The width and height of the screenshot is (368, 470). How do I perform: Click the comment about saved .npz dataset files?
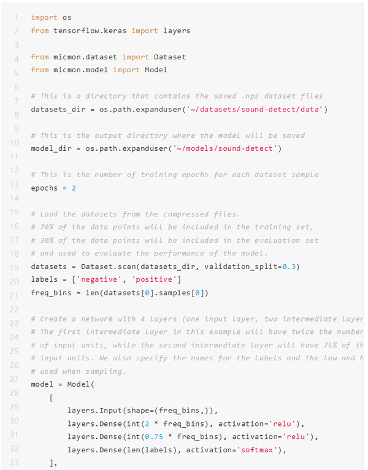(177, 96)
